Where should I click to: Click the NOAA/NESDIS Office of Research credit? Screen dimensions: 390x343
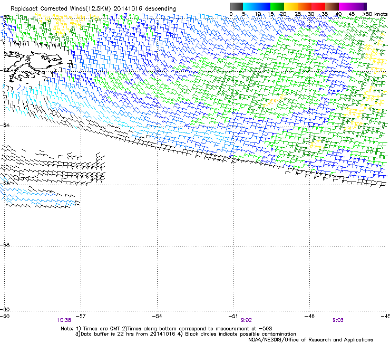point(310,340)
